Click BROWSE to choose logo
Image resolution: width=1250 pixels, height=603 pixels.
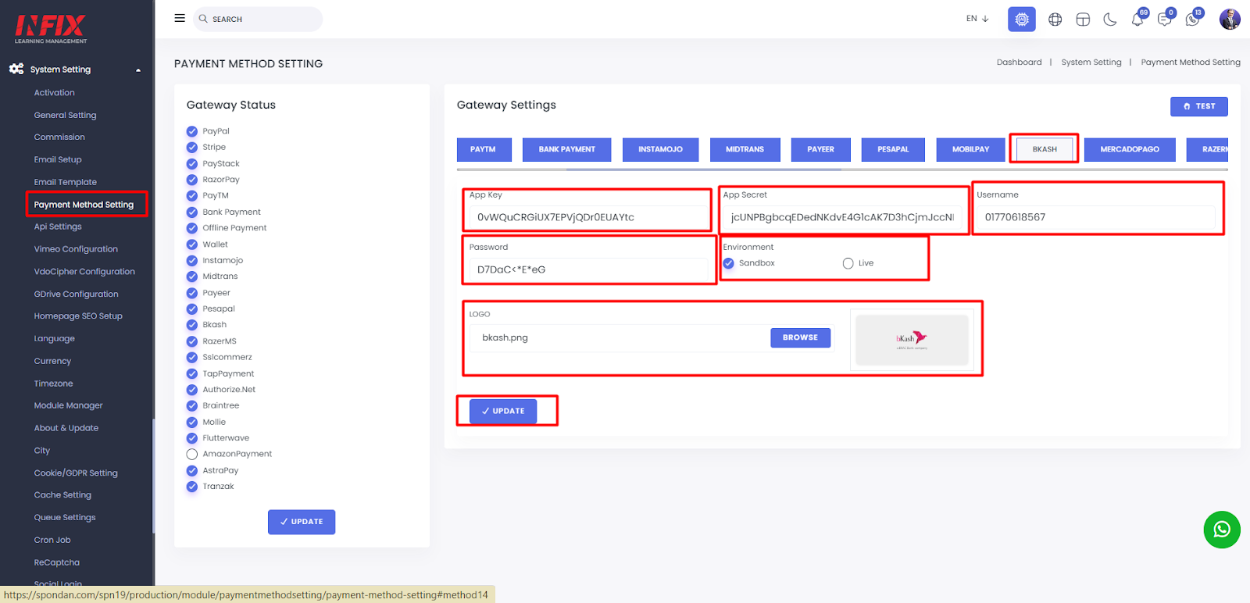(801, 337)
